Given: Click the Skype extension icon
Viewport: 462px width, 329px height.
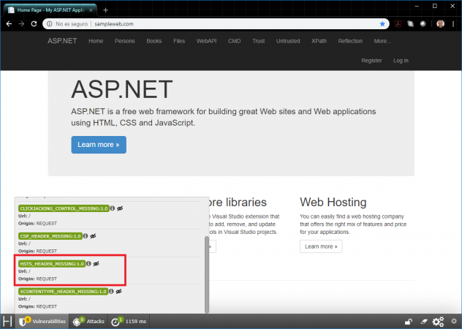Looking at the screenshot, I should [410, 24].
